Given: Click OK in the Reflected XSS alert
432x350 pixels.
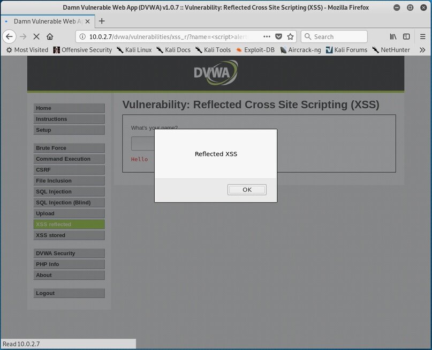Looking at the screenshot, I should pyautogui.click(x=247, y=190).
